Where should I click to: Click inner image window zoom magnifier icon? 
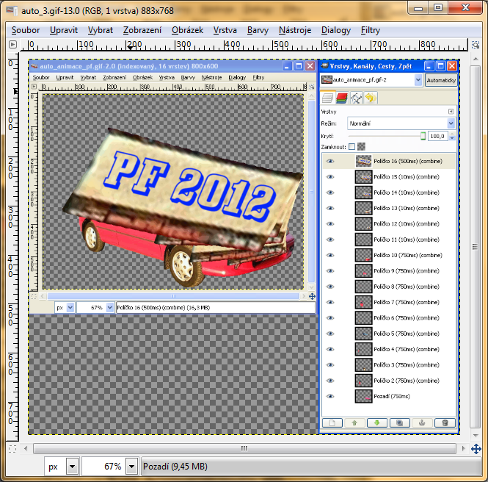[x=312, y=87]
